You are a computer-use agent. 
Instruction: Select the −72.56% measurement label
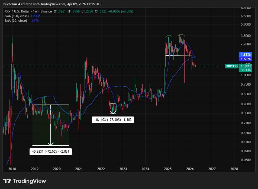pos(50,152)
